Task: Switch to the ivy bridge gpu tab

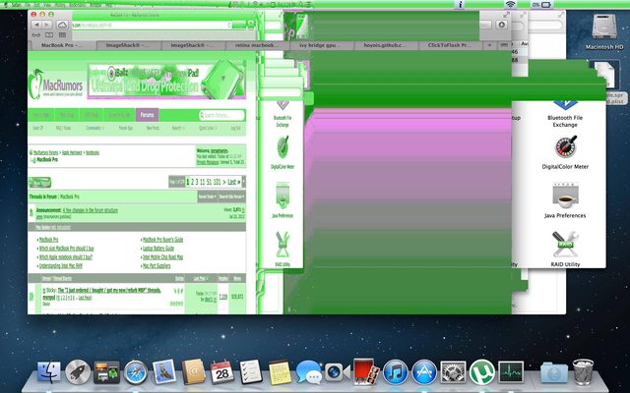Action: point(322,45)
